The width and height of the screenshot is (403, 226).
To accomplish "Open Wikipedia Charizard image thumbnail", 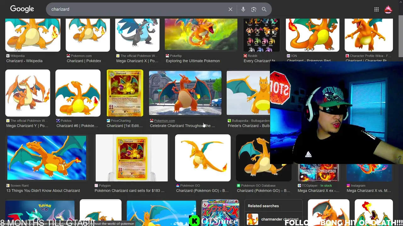I will click(33, 35).
